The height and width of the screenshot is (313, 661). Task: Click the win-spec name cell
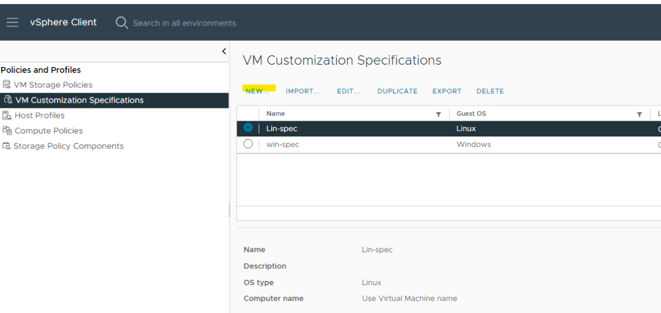tap(283, 145)
